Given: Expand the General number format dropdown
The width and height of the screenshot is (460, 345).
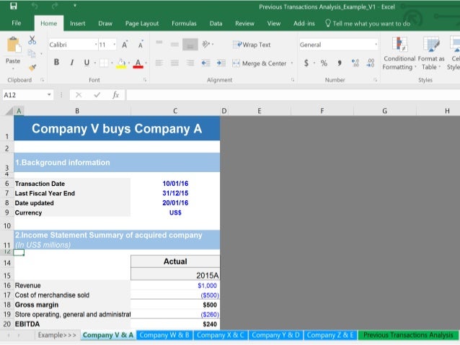Looking at the screenshot, I should [376, 45].
